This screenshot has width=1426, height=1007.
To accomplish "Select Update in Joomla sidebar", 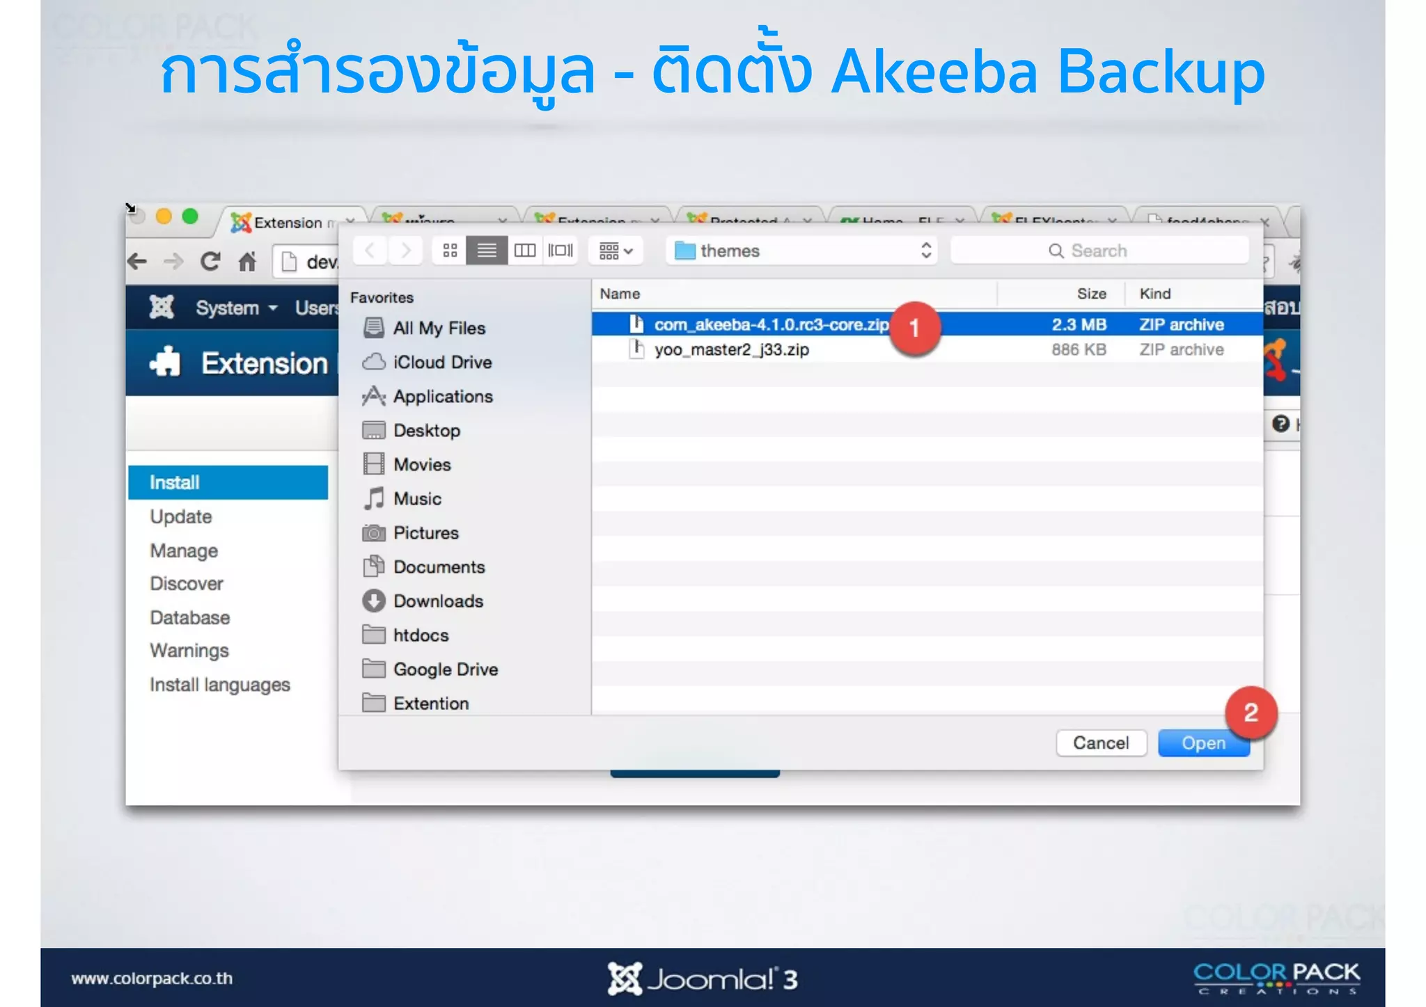I will [x=181, y=516].
